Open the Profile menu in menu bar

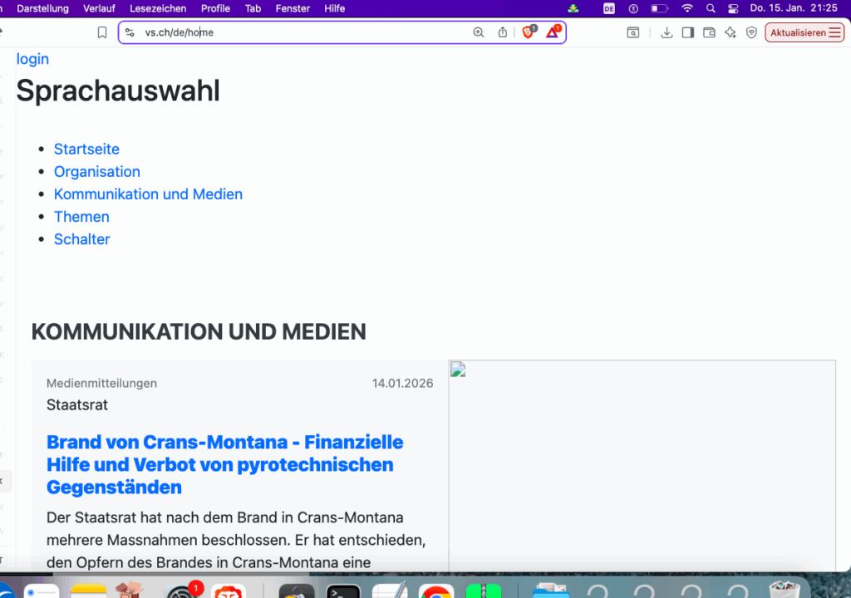[x=215, y=8]
